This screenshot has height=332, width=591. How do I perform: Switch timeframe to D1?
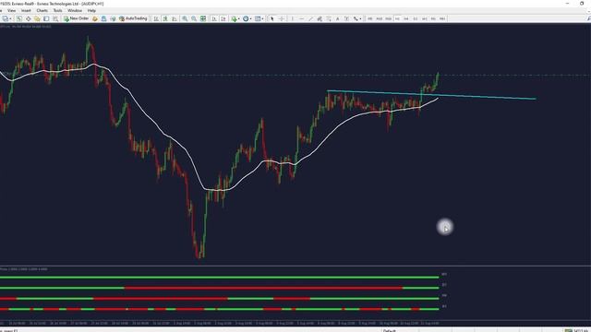[416, 18]
